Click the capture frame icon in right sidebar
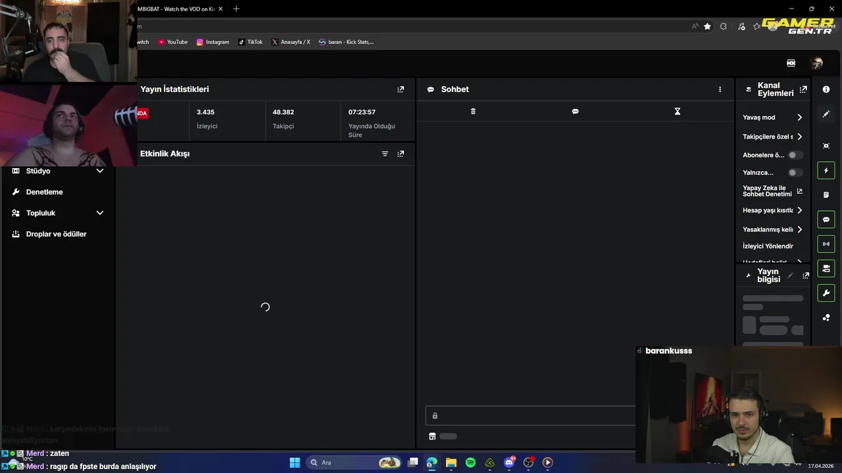 click(x=826, y=146)
